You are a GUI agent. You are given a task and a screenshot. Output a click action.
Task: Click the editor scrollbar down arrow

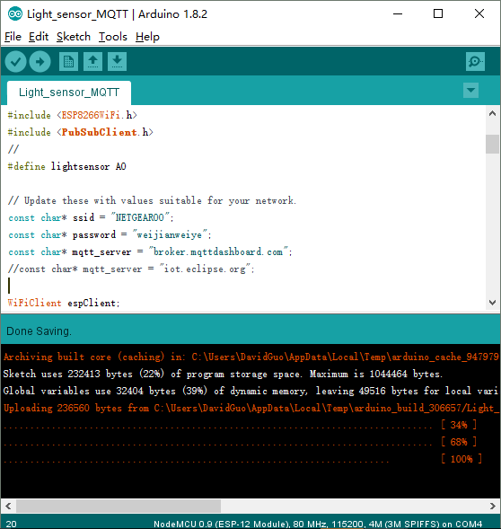[493, 303]
